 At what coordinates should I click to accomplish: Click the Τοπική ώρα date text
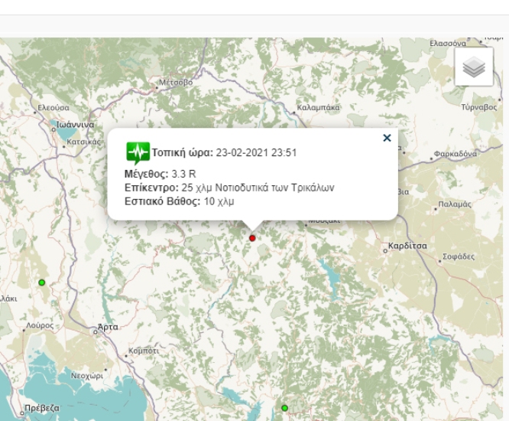(256, 152)
